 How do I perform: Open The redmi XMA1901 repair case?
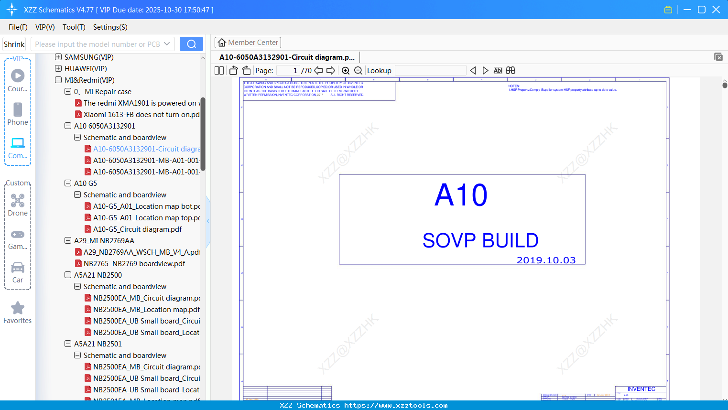coord(141,103)
